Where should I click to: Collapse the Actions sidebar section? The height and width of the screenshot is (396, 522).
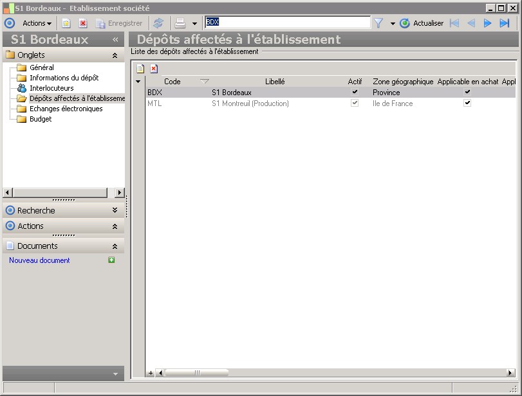coord(115,226)
